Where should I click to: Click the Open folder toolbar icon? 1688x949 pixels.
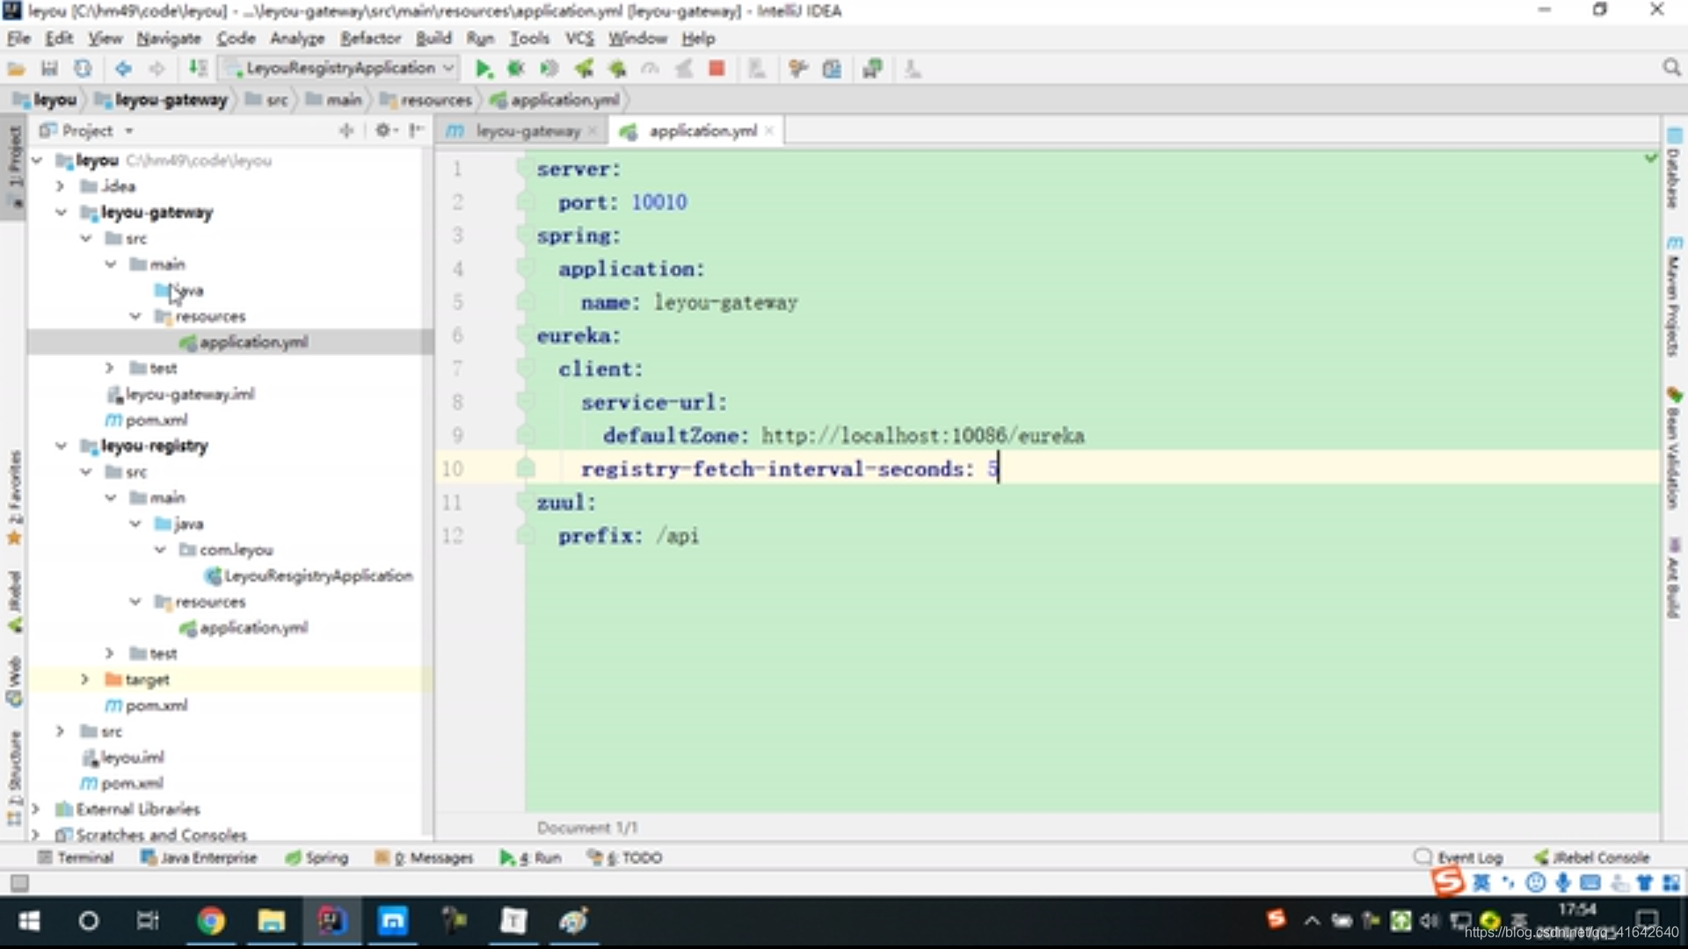click(x=16, y=69)
